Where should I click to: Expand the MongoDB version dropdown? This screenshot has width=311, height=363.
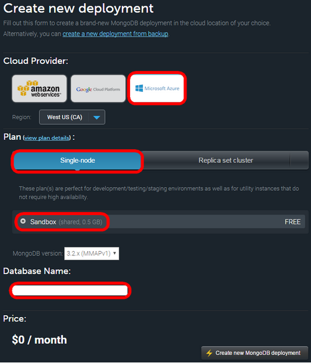91,254
